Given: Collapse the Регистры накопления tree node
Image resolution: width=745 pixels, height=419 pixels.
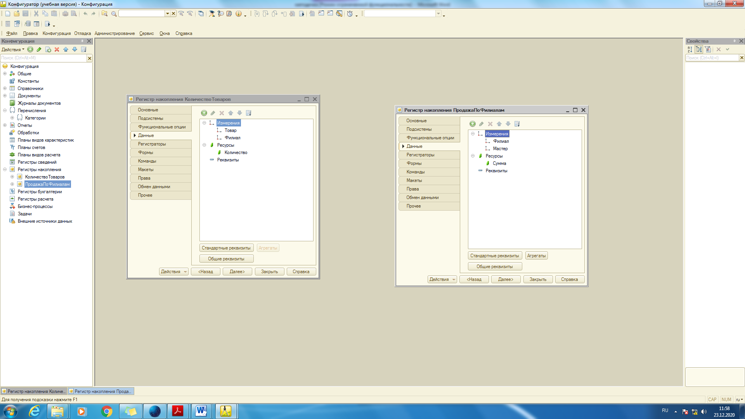Looking at the screenshot, I should click(5, 170).
